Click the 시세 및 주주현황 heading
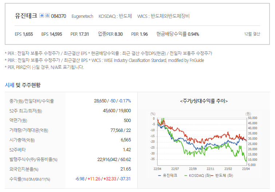 point(23,85)
